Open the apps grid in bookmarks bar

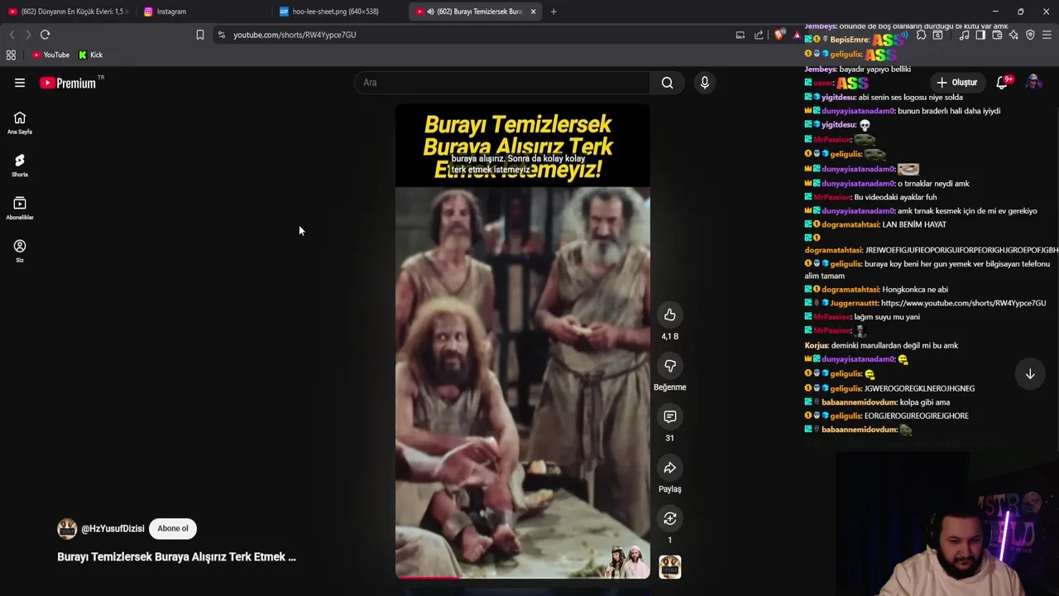click(x=11, y=55)
